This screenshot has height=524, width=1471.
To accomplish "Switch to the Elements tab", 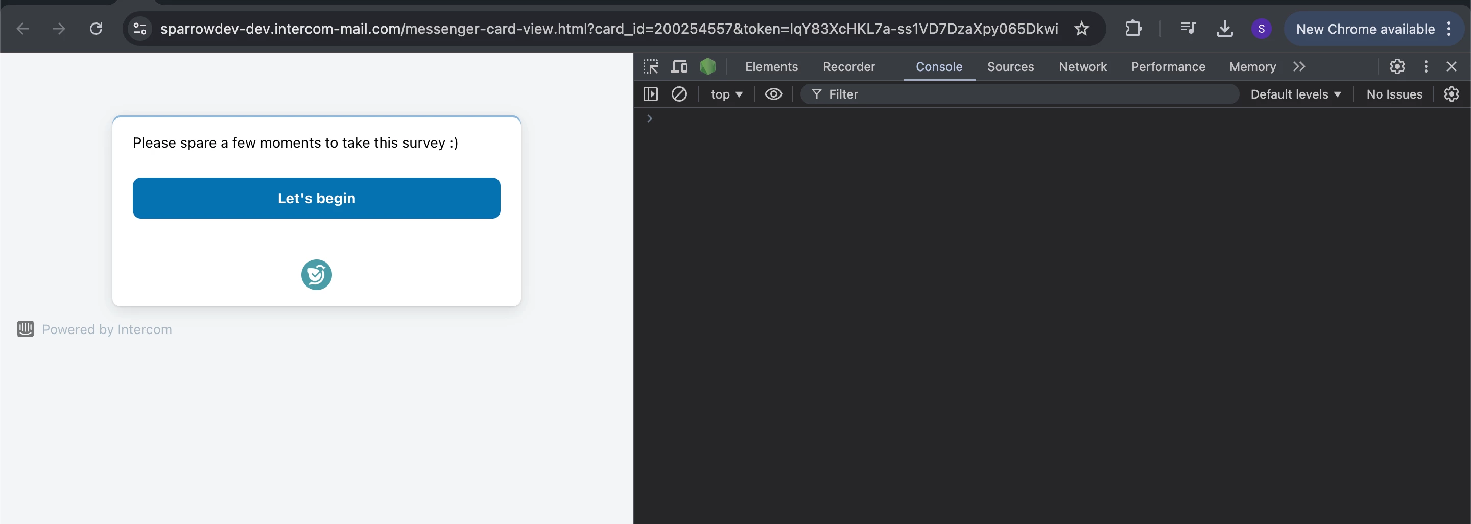I will coord(771,67).
